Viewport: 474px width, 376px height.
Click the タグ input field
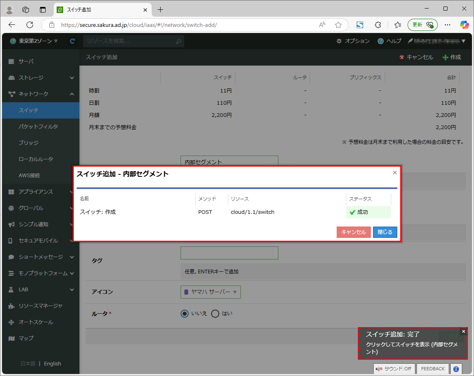pos(229,253)
